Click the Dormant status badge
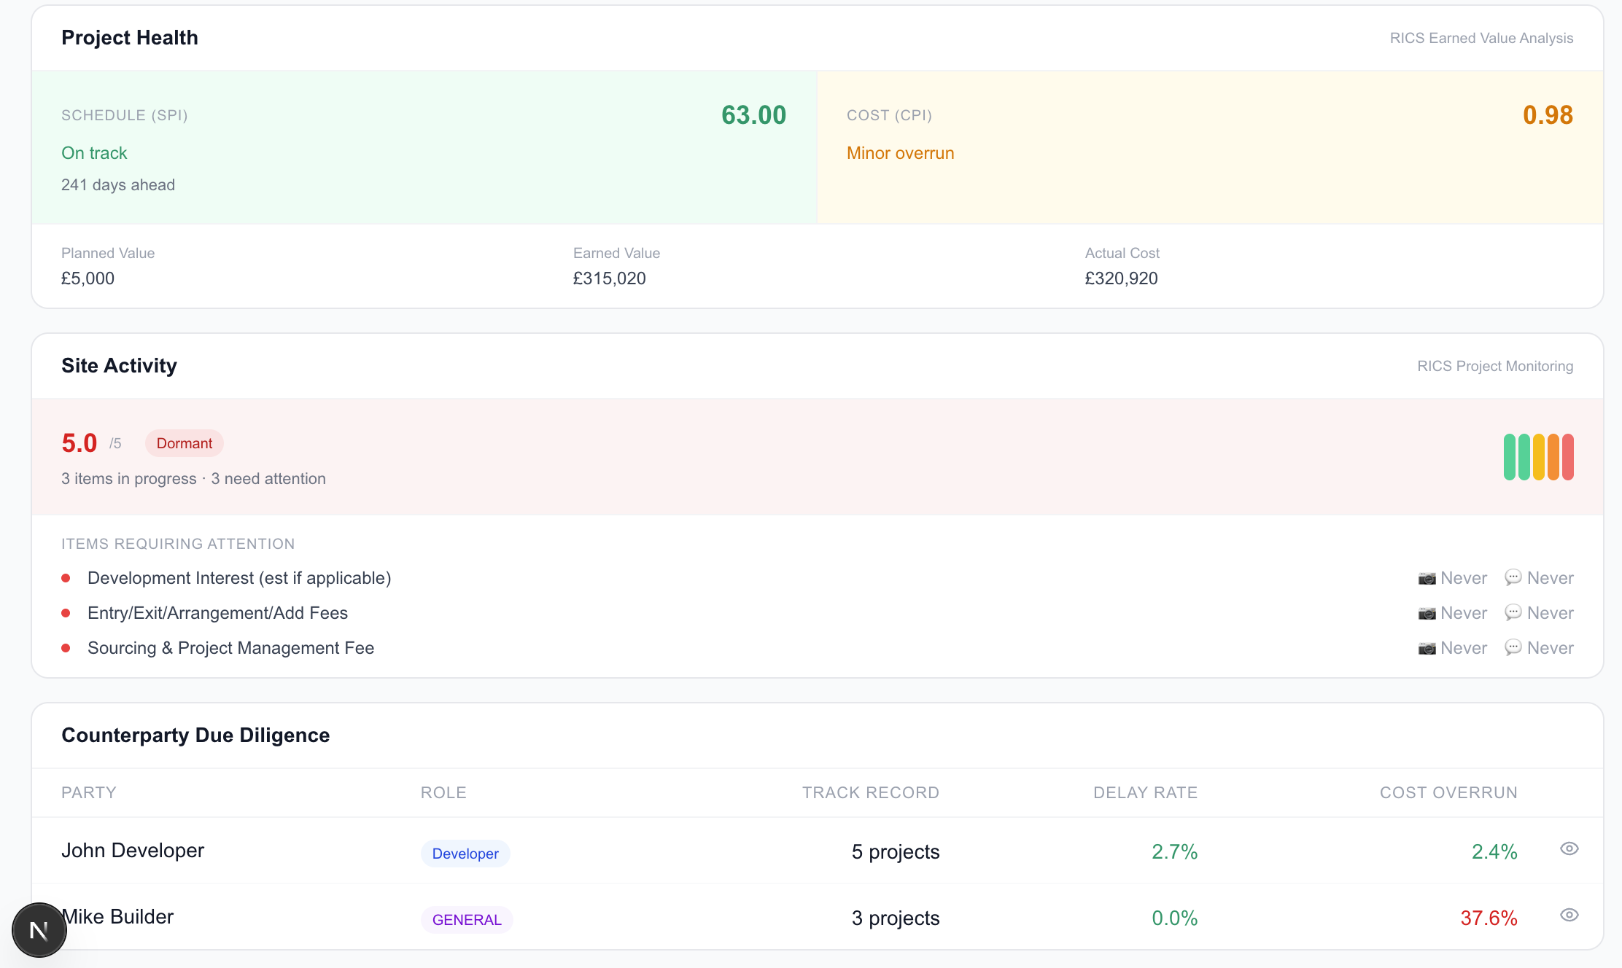The width and height of the screenshot is (1622, 968). (x=184, y=442)
